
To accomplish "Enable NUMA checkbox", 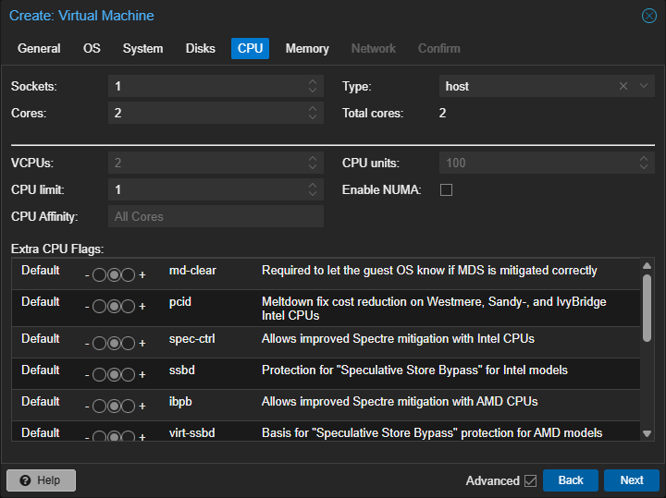I will click(x=446, y=189).
